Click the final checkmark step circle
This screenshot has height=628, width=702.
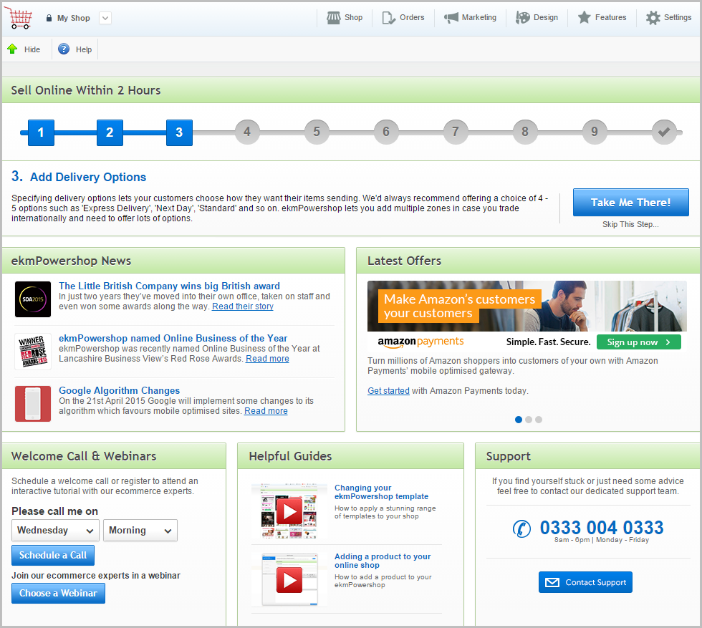664,132
